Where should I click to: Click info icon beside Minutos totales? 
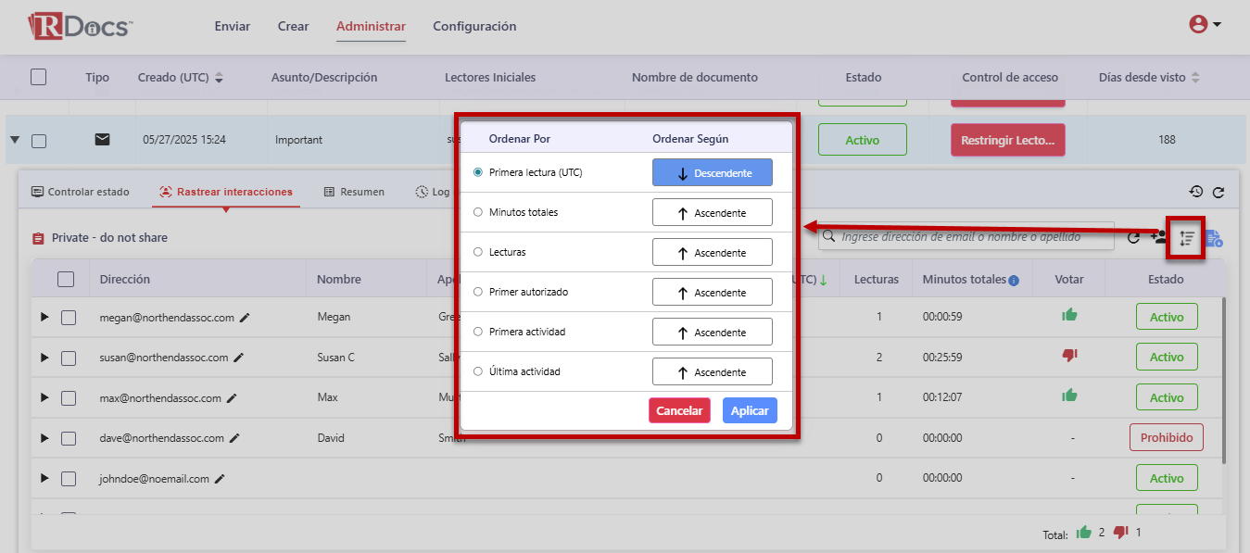click(1014, 280)
